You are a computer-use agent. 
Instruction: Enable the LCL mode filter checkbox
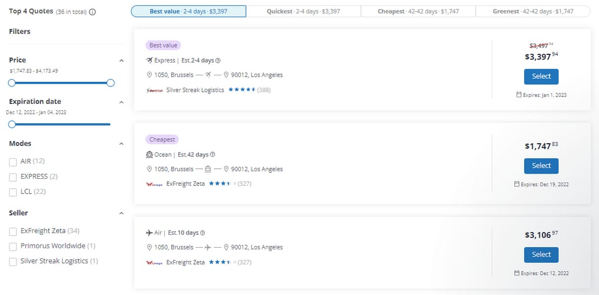13,192
